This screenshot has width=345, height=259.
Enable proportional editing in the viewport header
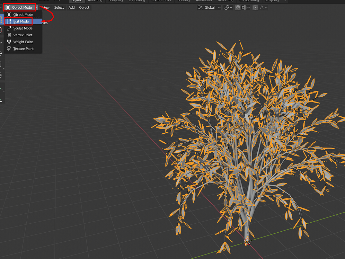pos(255,7)
